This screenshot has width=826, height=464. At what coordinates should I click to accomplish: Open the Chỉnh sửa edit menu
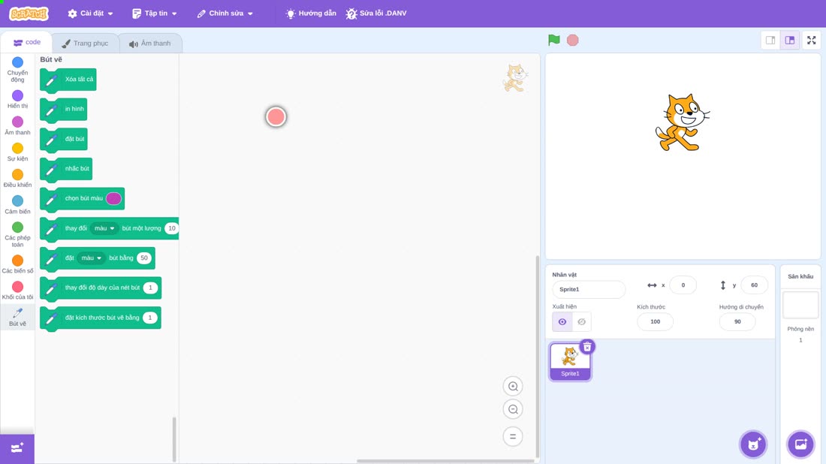pyautogui.click(x=225, y=14)
